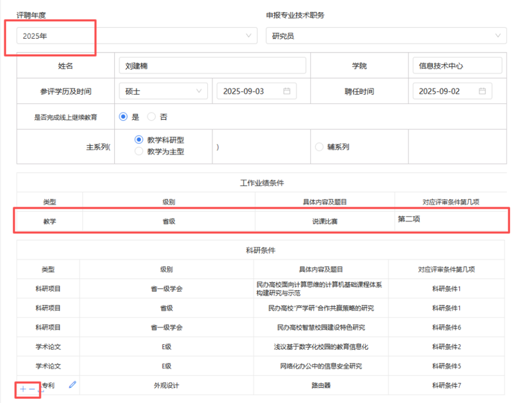
Task: Click 民办高校智慧校园建设特色研究 project row
Action: [x=321, y=327]
